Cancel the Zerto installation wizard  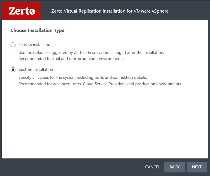click(x=153, y=167)
